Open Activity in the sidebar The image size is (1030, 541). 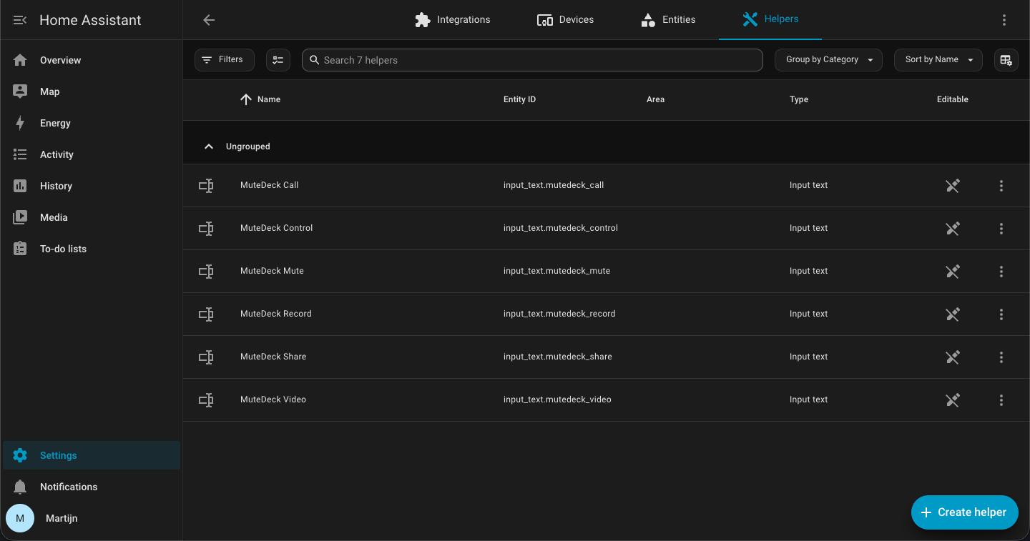(x=92, y=154)
